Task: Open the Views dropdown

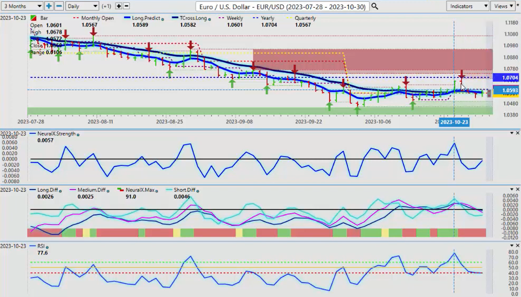Action: (503, 6)
